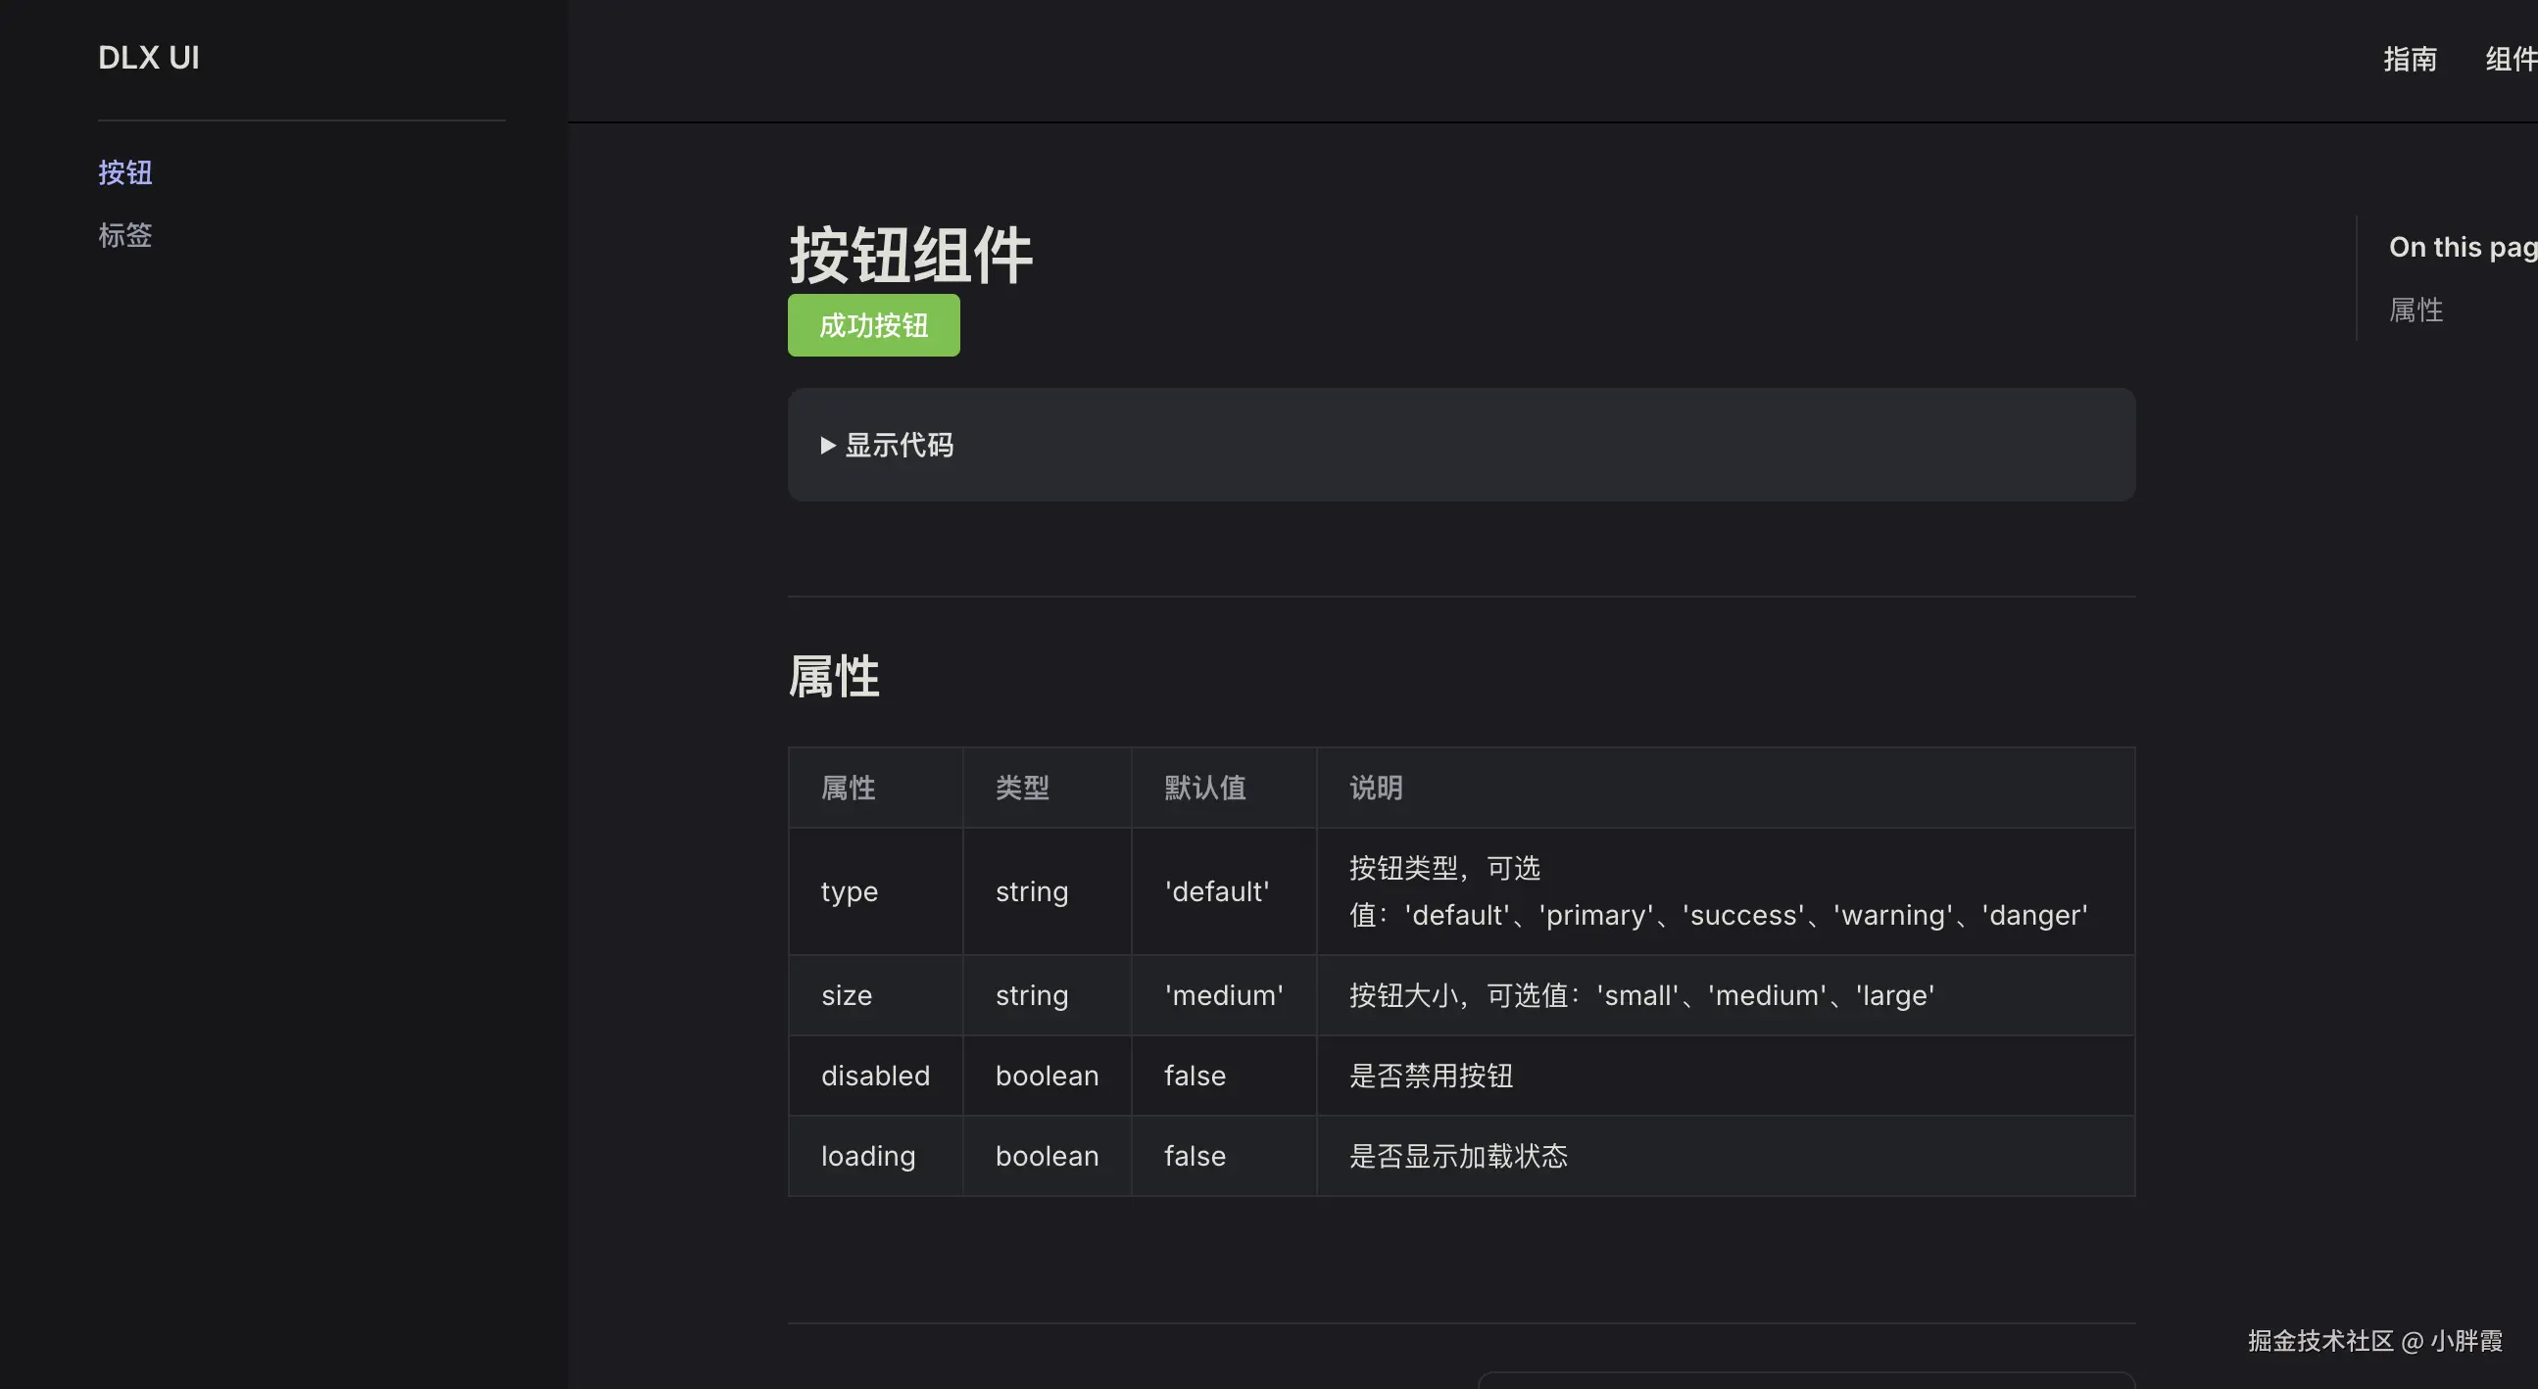Click the DLX UI site title
Viewport: 2538px width, 1389px height.
tap(149, 58)
